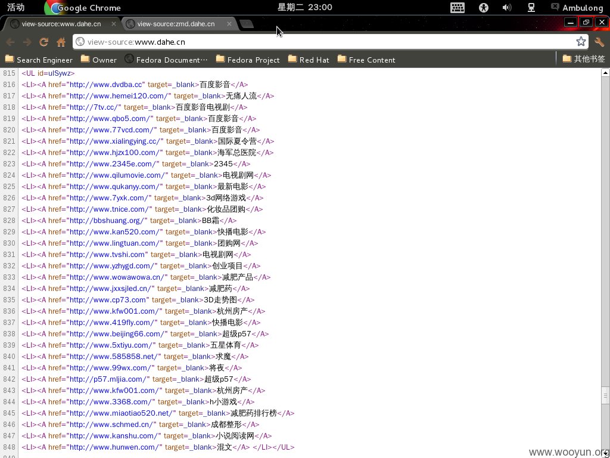Expand the 其他书签 other bookmarks folder
The width and height of the screenshot is (610, 458).
click(x=584, y=59)
